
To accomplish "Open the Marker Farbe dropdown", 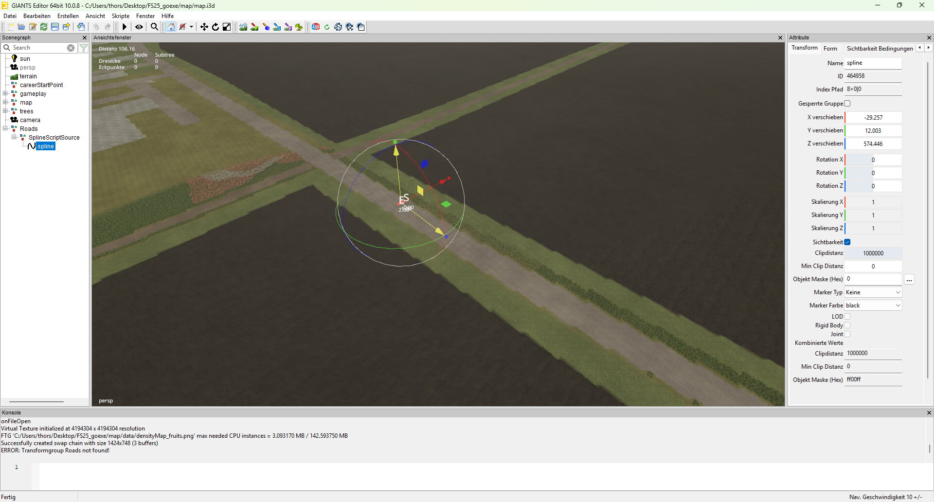I will click(873, 305).
